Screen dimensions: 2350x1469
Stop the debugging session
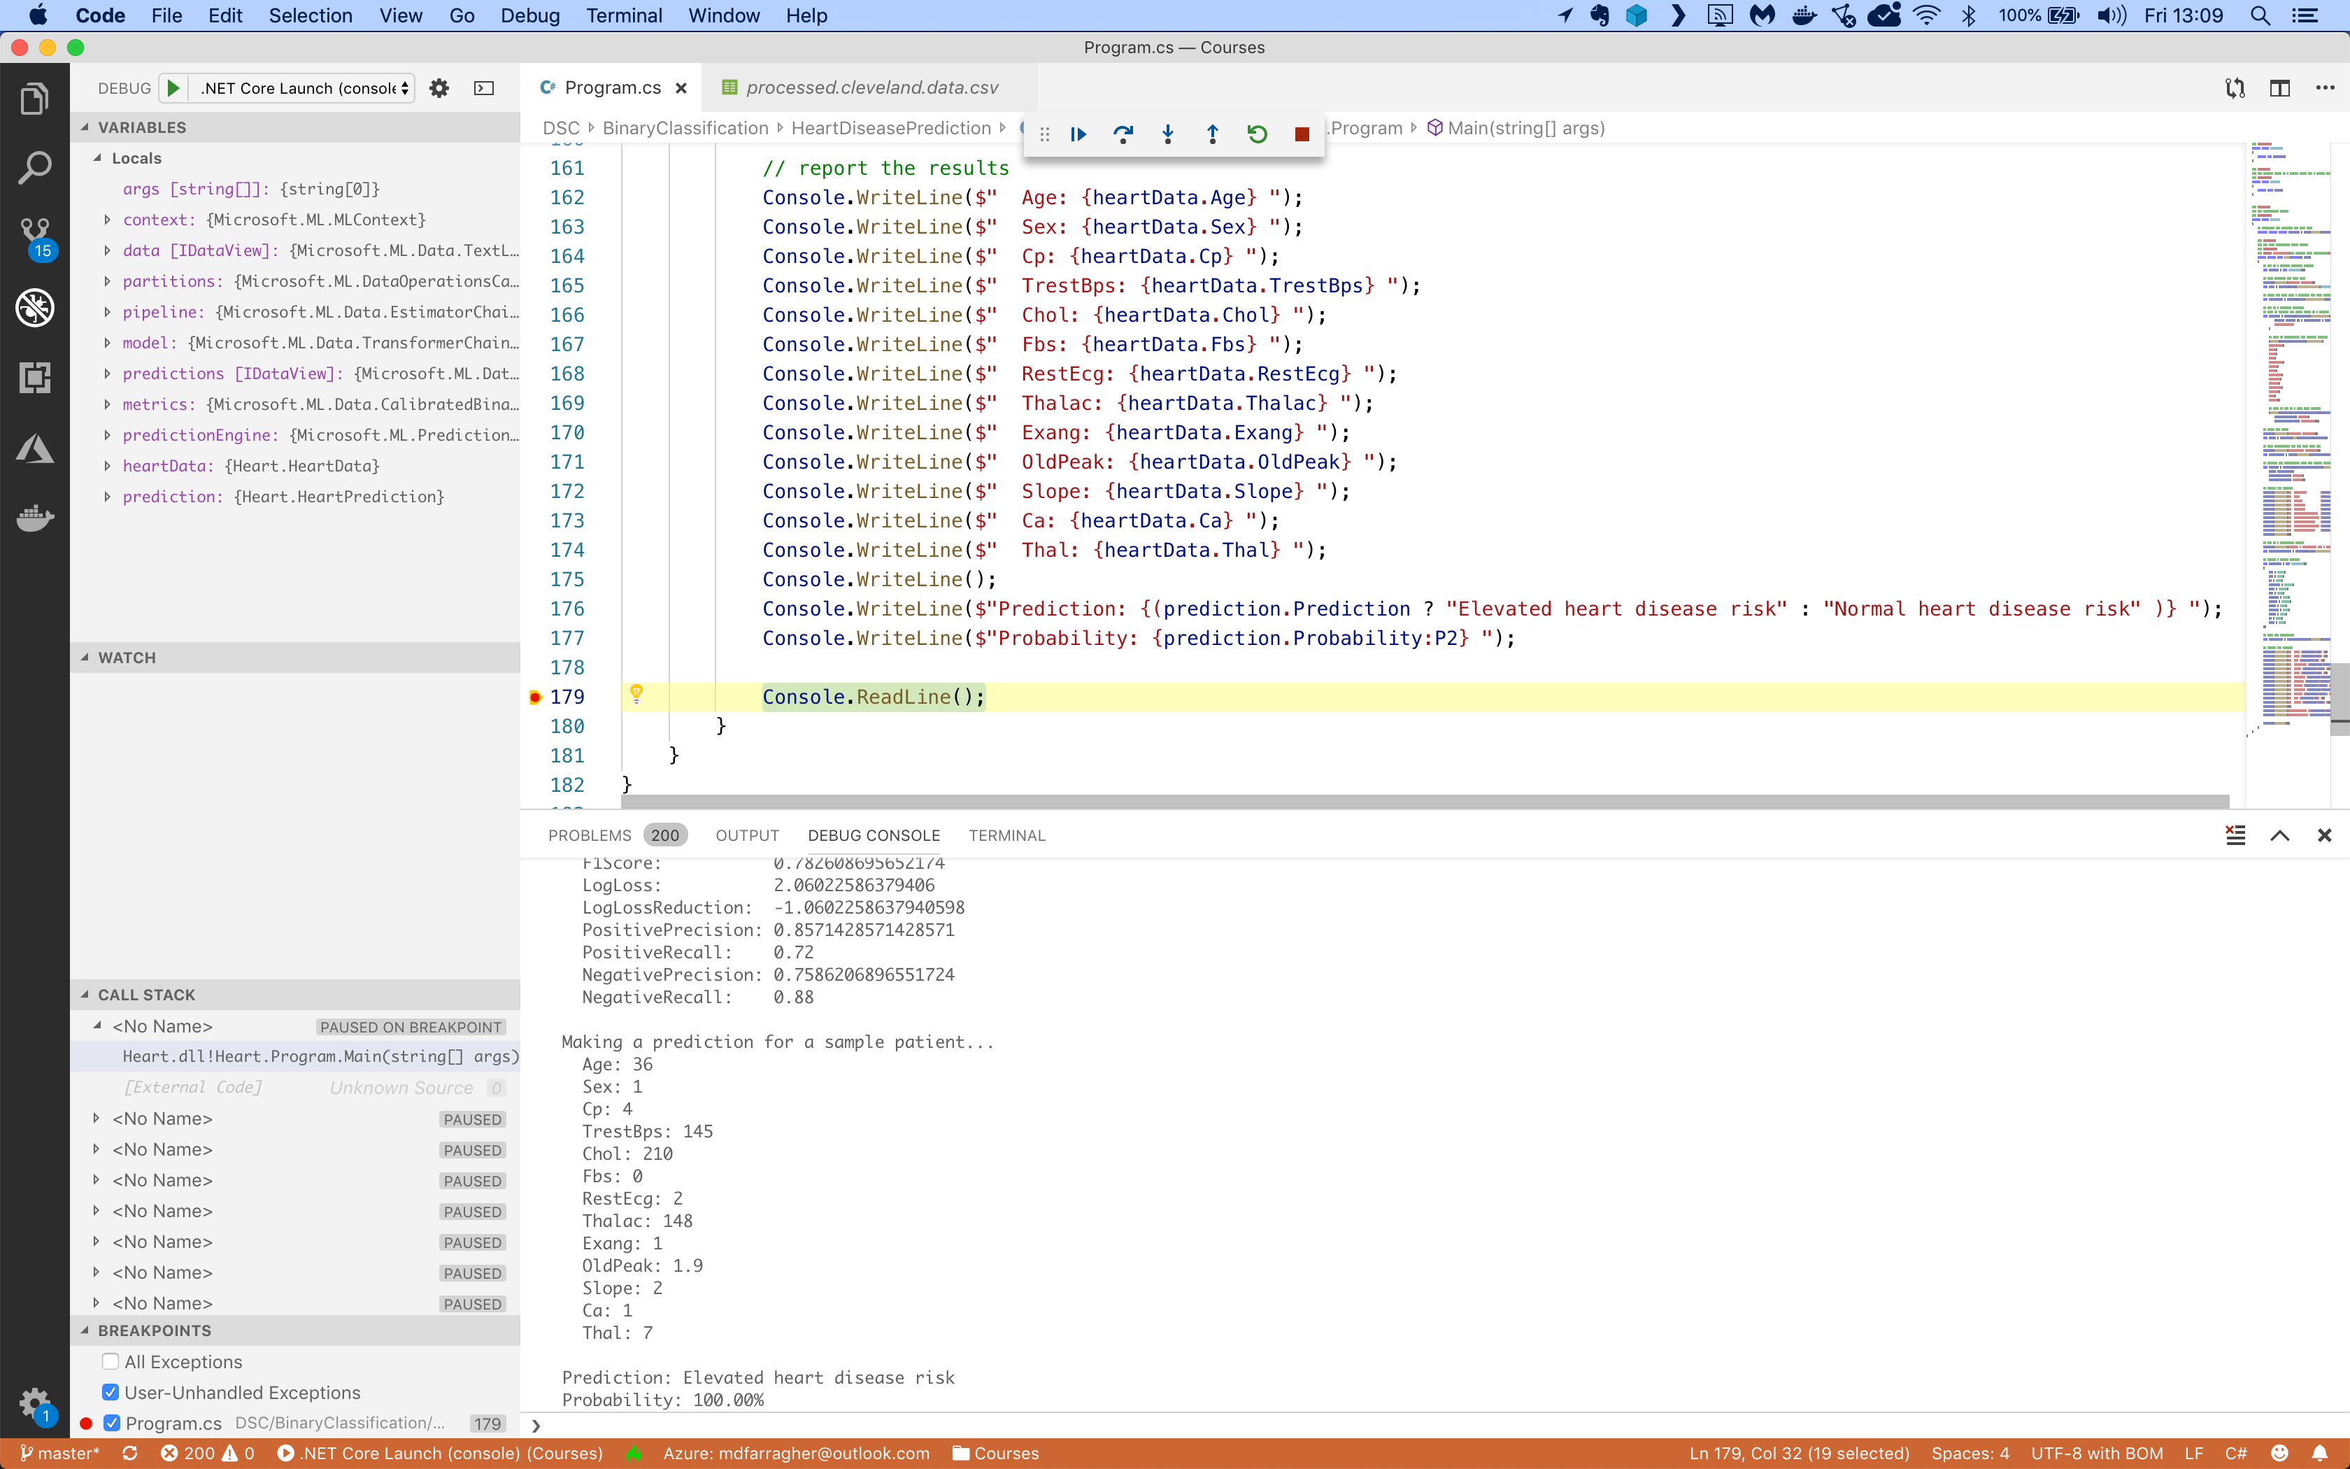pyautogui.click(x=1301, y=134)
